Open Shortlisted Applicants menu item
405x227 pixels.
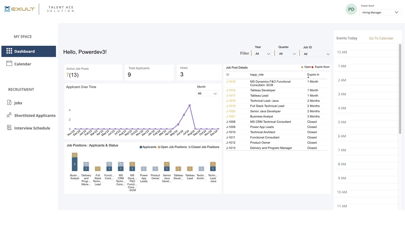[x=35, y=115]
